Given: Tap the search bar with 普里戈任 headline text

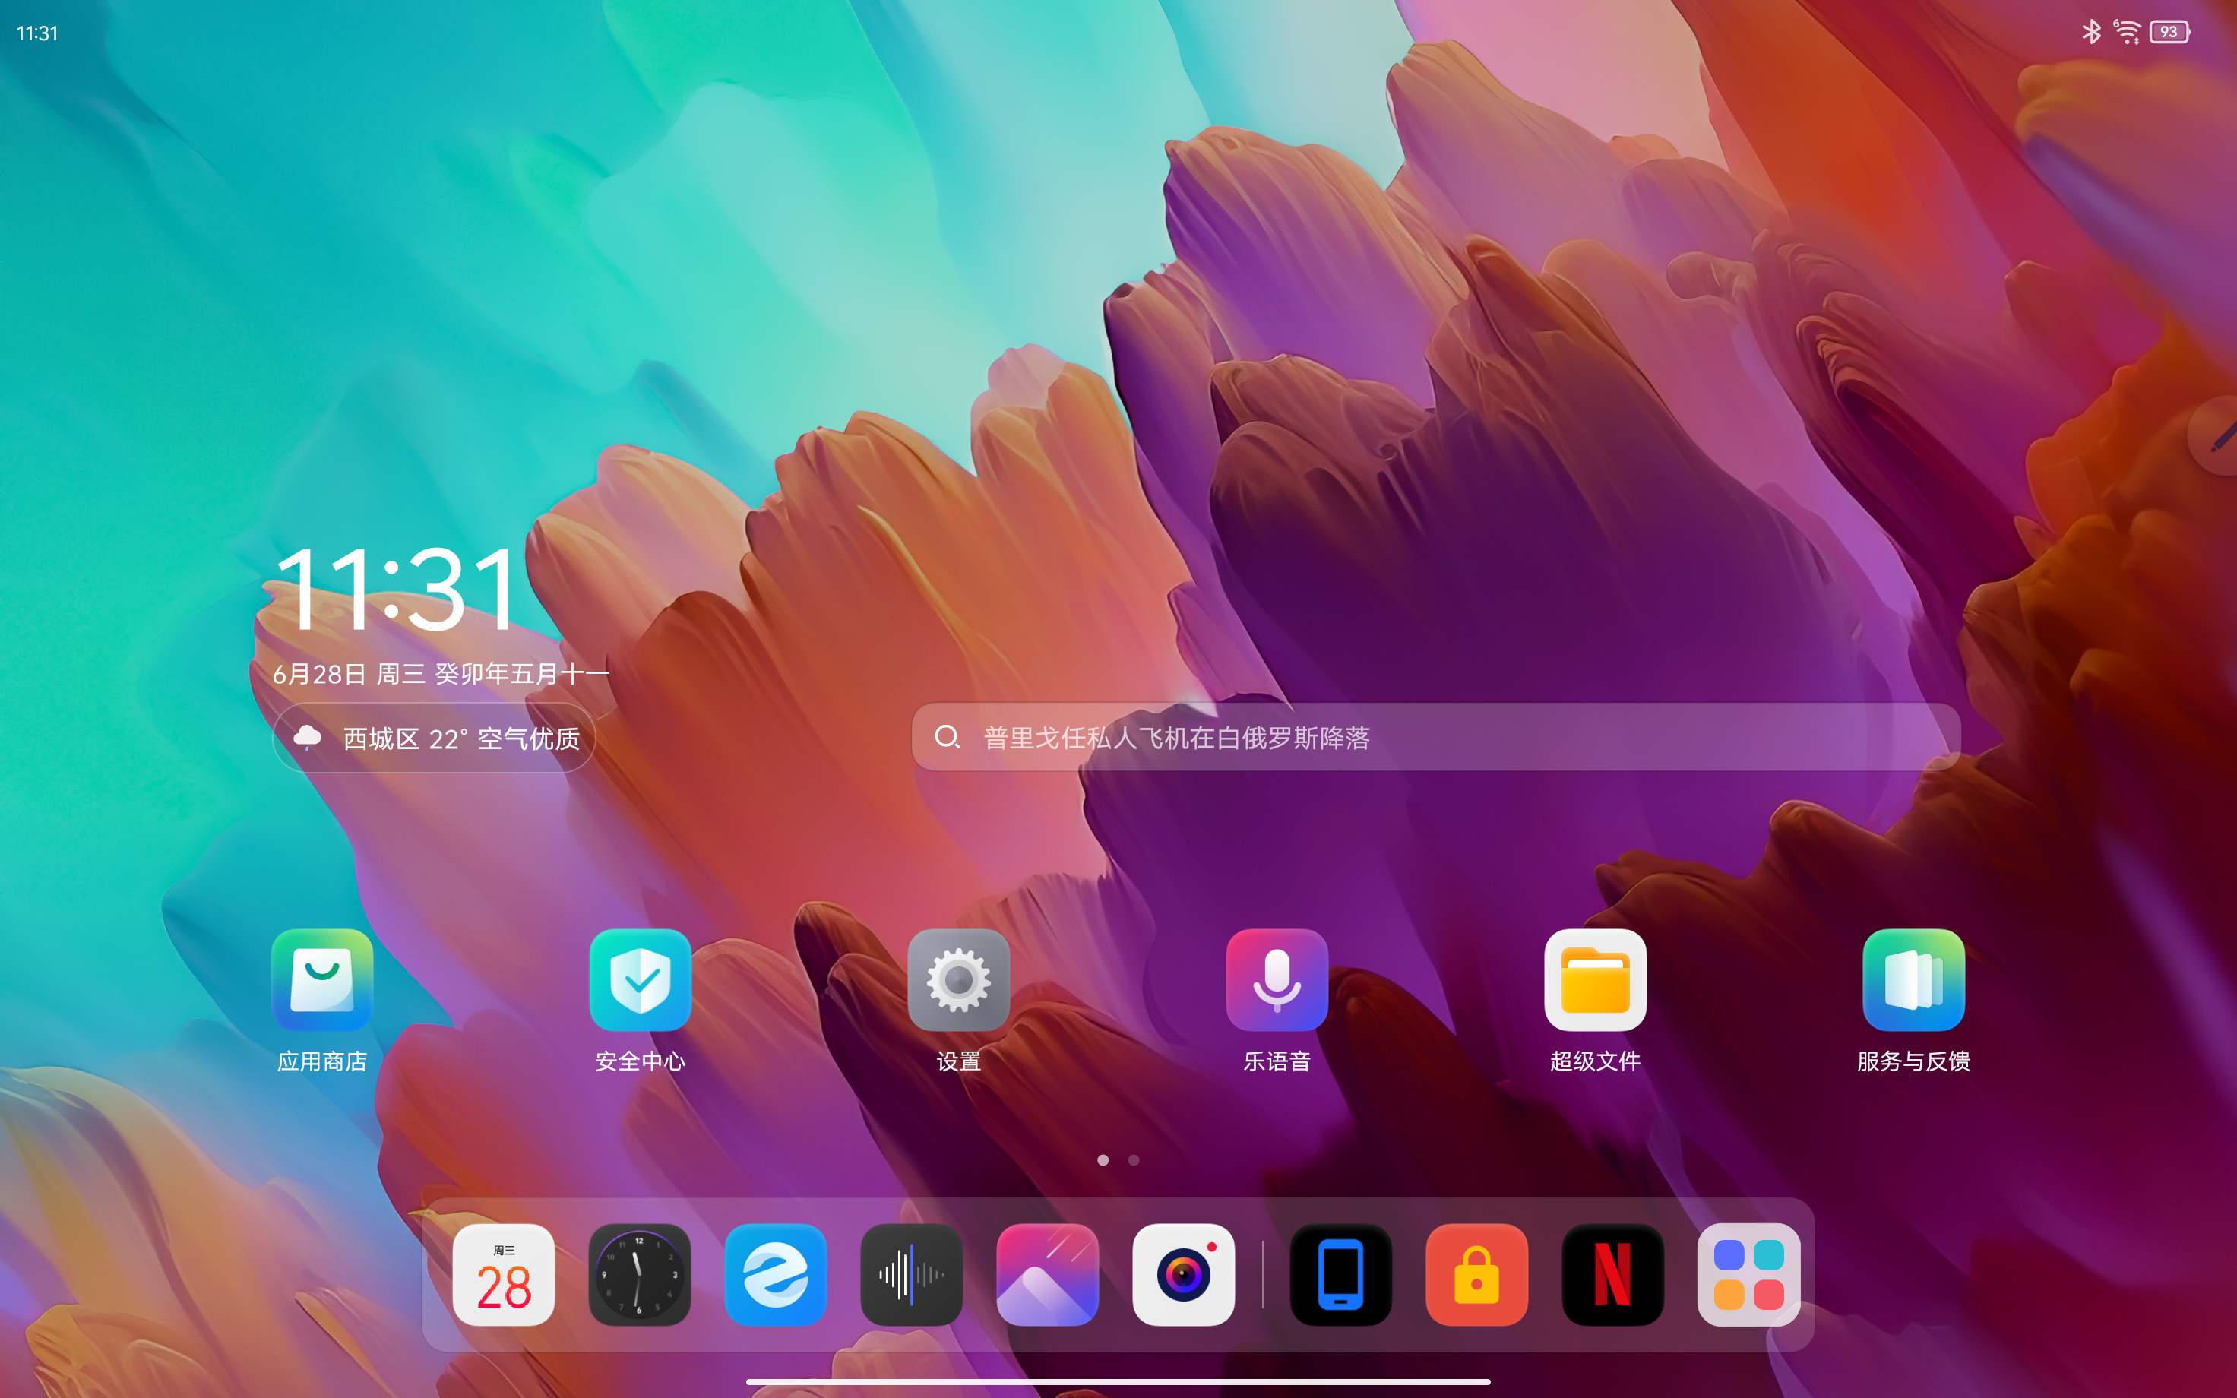Looking at the screenshot, I should (x=1435, y=737).
